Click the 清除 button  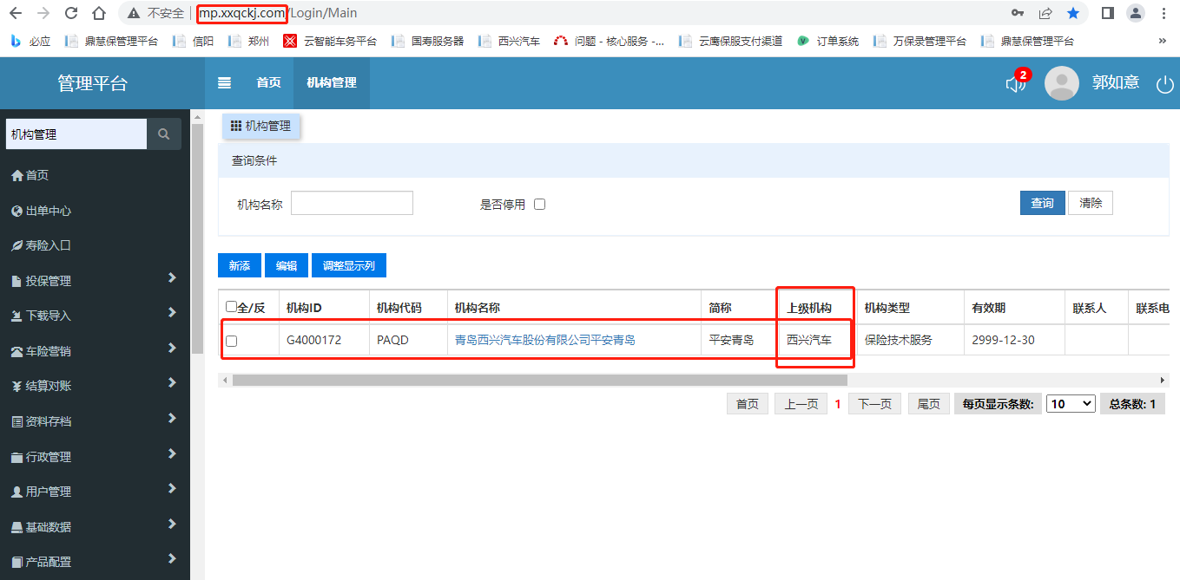click(x=1091, y=203)
